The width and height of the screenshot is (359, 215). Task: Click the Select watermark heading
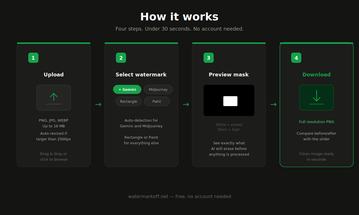(x=141, y=75)
